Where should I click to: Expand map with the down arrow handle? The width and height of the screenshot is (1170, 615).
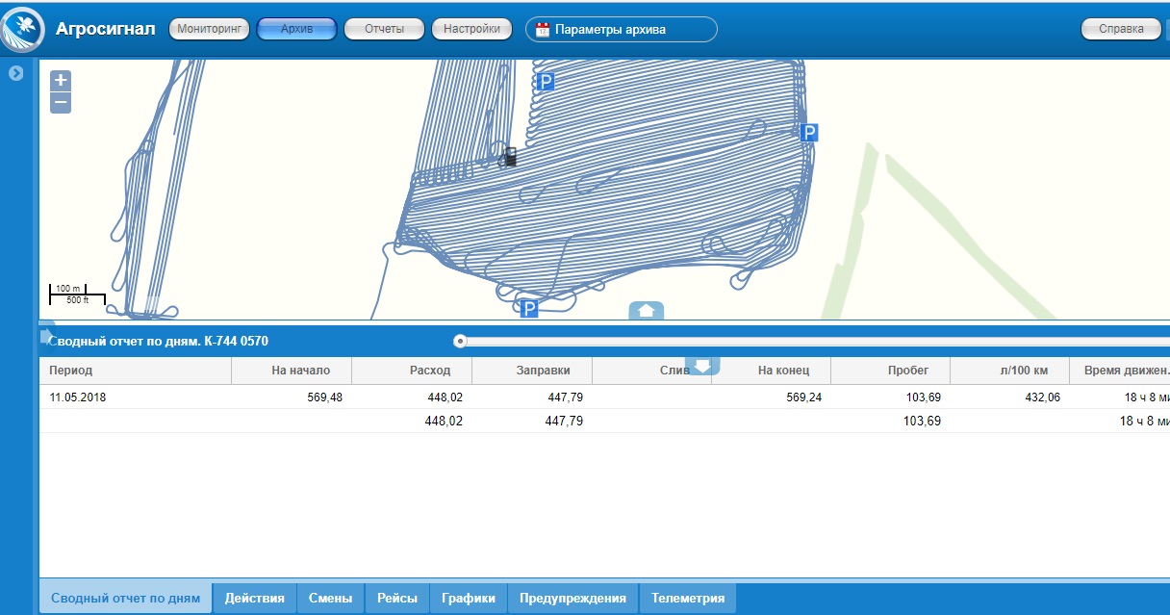(x=701, y=366)
